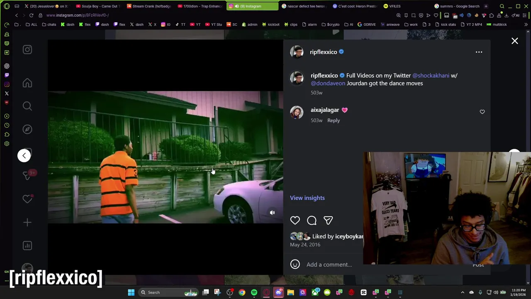Share the post with the paper plane icon
The height and width of the screenshot is (299, 531).
[x=328, y=221]
